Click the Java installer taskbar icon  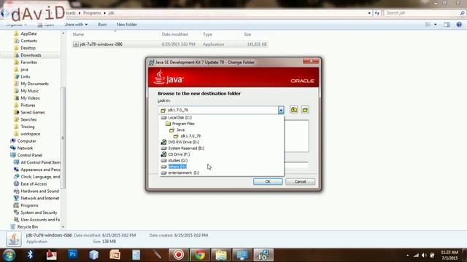click(263, 255)
